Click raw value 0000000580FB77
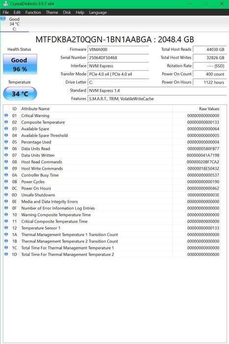 tap(203, 149)
